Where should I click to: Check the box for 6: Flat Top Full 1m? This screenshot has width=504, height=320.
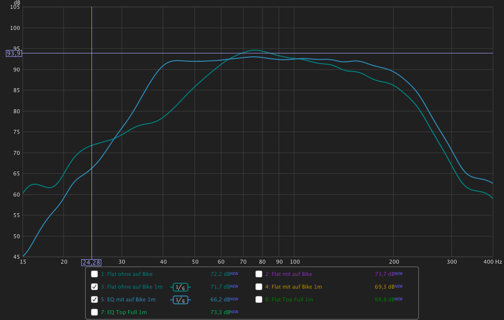click(x=259, y=300)
